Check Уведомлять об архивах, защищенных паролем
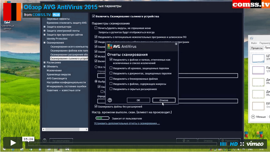 tap(111, 68)
